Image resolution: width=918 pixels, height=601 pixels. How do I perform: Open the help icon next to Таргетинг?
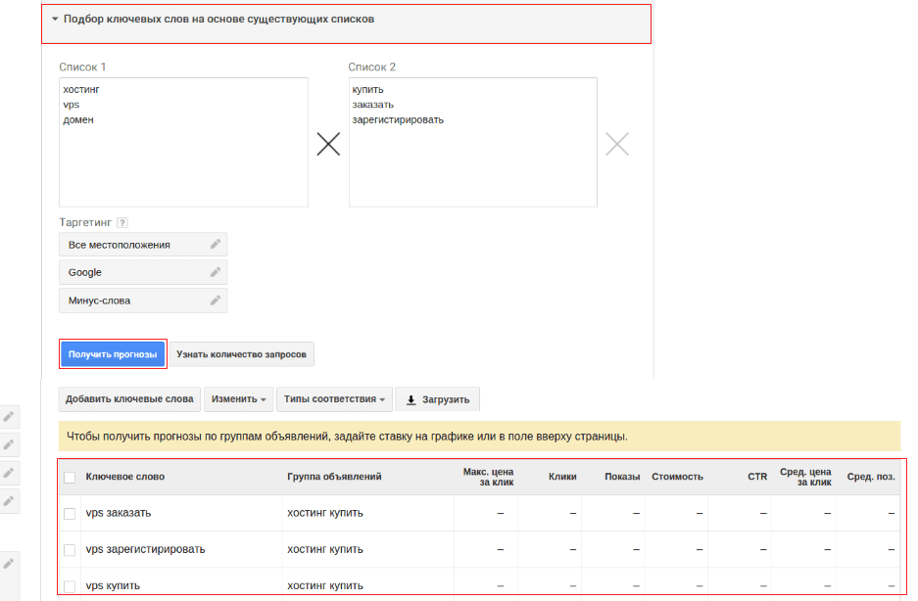122,223
